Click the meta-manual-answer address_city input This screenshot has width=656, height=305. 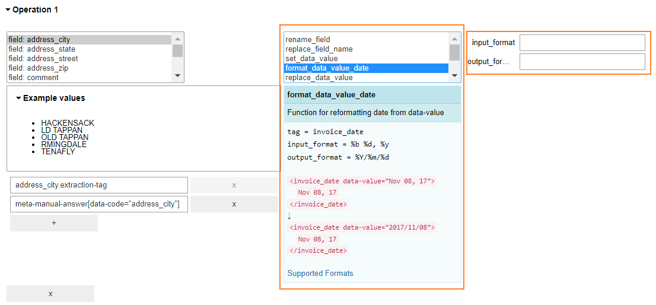coord(99,204)
